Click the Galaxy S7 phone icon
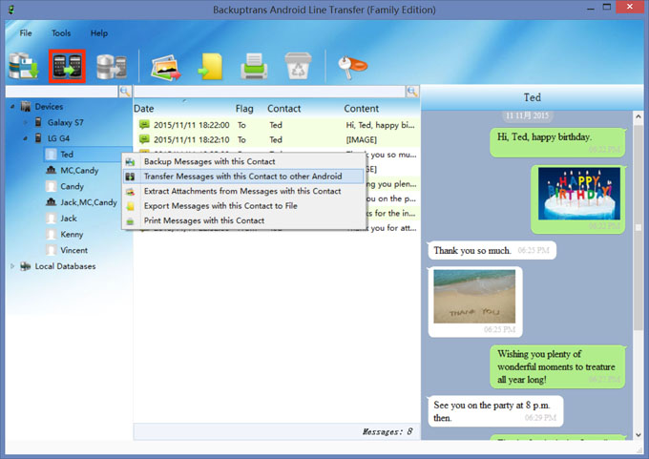Screen dimensions: 649x459 pos(38,122)
